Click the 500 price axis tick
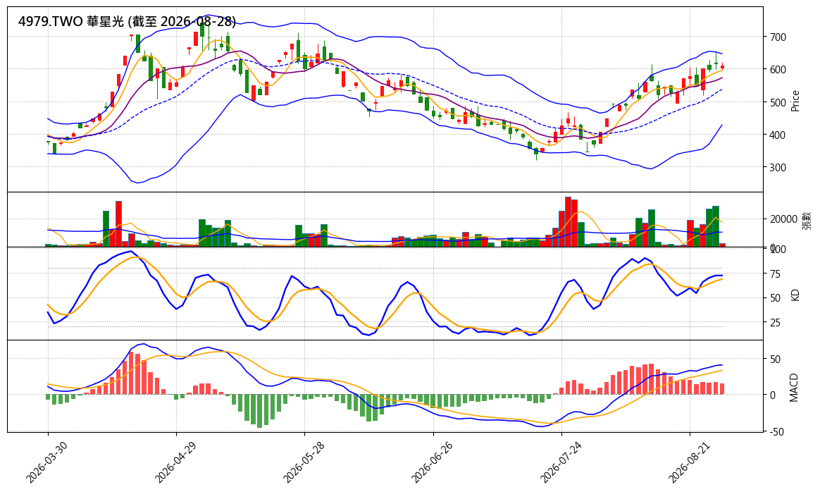This screenshot has width=820, height=492. coord(778,103)
